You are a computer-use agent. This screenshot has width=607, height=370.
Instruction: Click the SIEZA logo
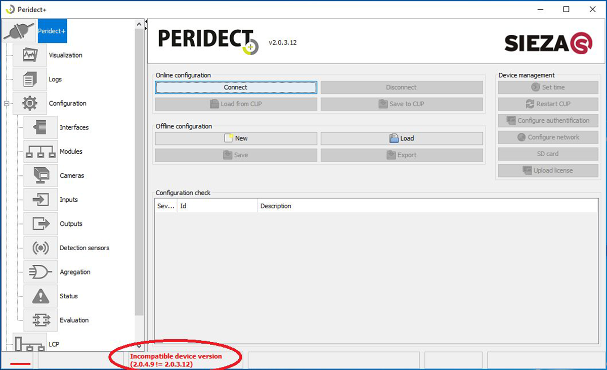tap(548, 43)
